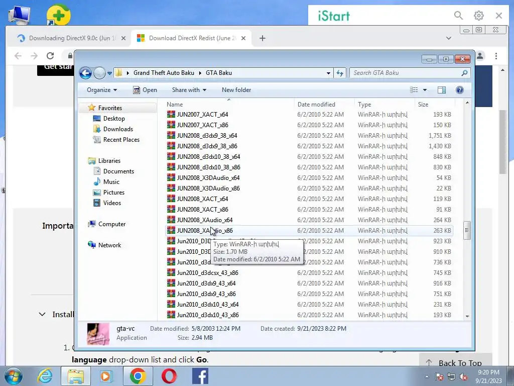The height and width of the screenshot is (386, 514).
Task: Select JUN2008_XACT_x64 archive icon
Action: [171, 199]
